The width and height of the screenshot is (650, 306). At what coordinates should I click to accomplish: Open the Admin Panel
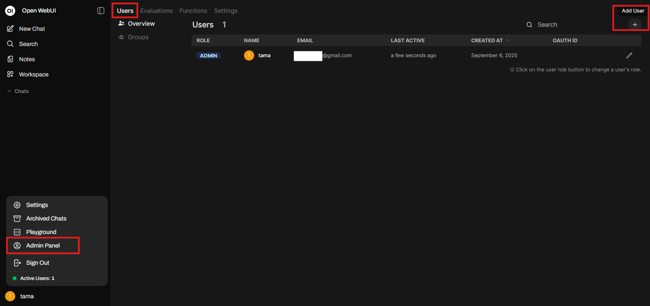pyautogui.click(x=43, y=245)
